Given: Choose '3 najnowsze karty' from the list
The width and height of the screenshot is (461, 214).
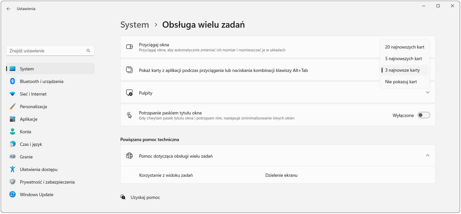Looking at the screenshot, I should (404, 70).
